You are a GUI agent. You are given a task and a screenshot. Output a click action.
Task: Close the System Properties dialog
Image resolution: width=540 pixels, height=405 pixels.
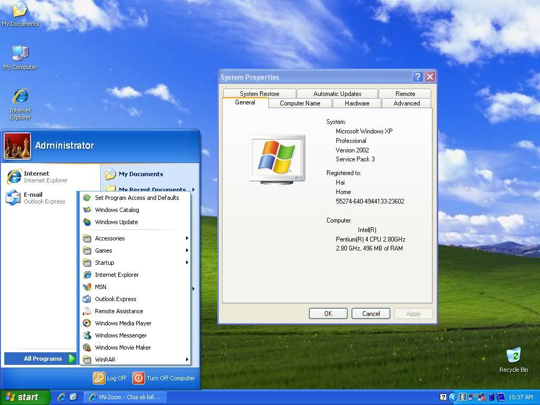(430, 77)
